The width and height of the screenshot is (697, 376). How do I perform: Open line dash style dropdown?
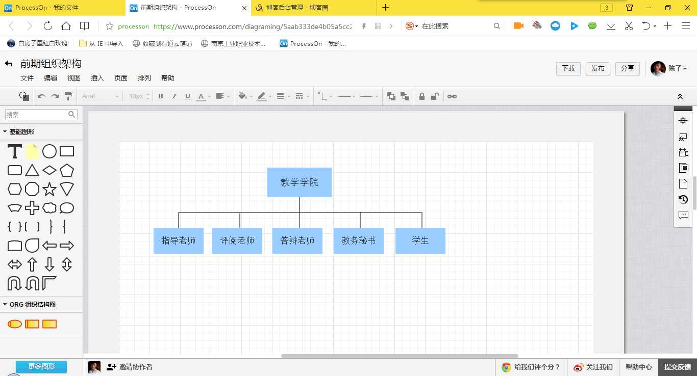(302, 96)
